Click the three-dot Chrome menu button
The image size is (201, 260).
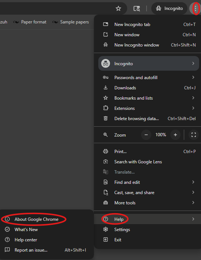point(196,8)
